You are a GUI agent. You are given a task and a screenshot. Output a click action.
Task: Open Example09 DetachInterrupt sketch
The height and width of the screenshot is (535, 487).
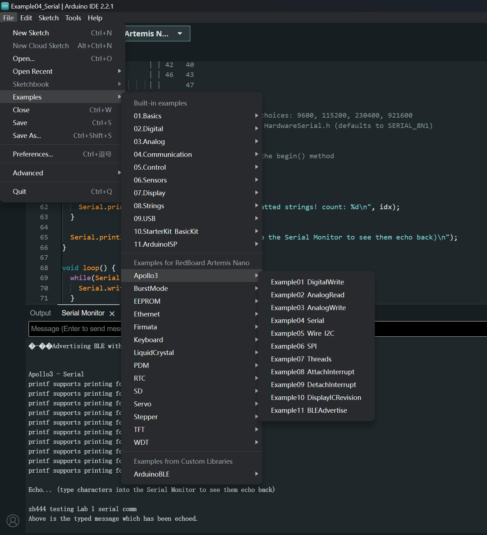[316, 385]
